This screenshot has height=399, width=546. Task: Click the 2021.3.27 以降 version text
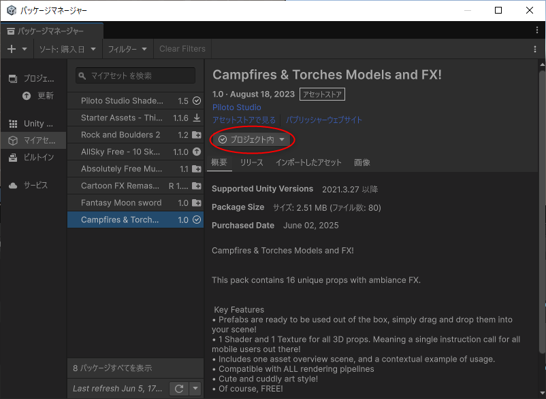(350, 190)
